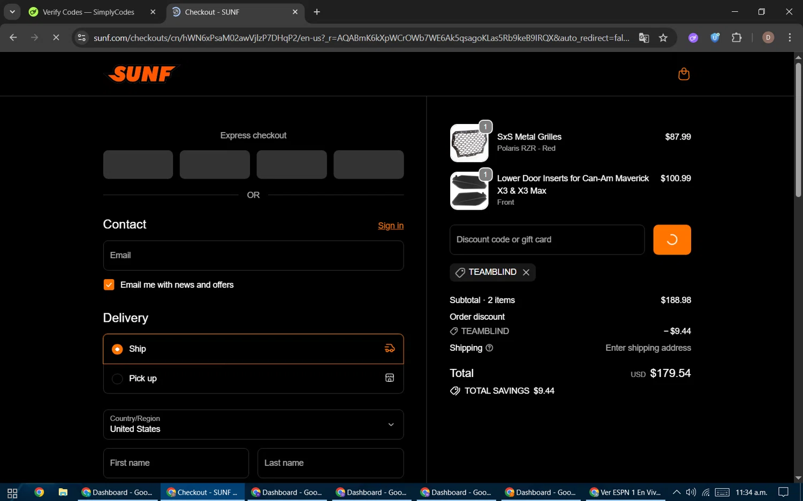Close the Verify Codes — SimplyCodes tab
The image size is (803, 501).
(153, 12)
